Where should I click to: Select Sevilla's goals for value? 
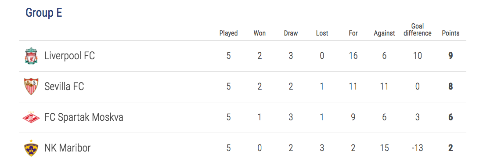353,87
